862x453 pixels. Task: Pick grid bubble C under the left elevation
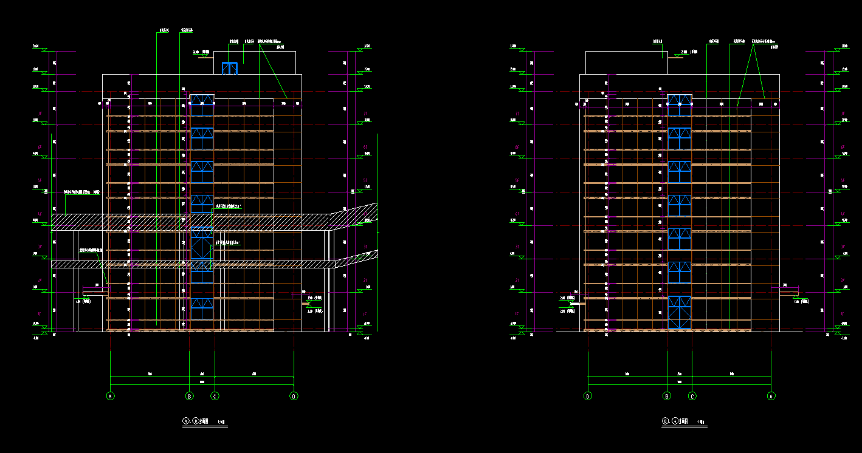215,396
